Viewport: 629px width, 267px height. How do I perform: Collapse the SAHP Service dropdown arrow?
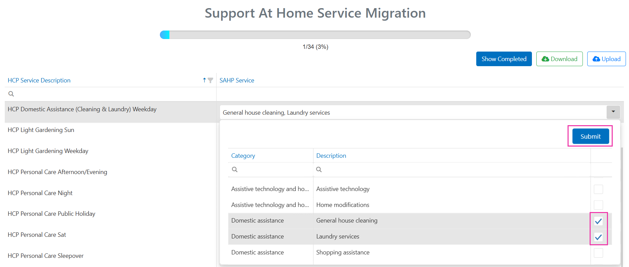(613, 112)
